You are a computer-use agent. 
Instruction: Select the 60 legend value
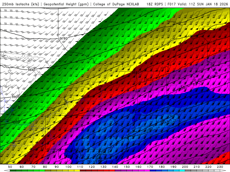[22, 167]
